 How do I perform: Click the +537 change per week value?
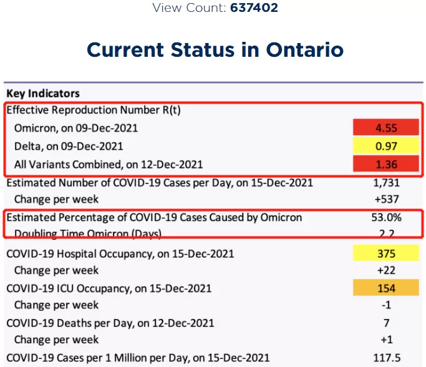[387, 199]
